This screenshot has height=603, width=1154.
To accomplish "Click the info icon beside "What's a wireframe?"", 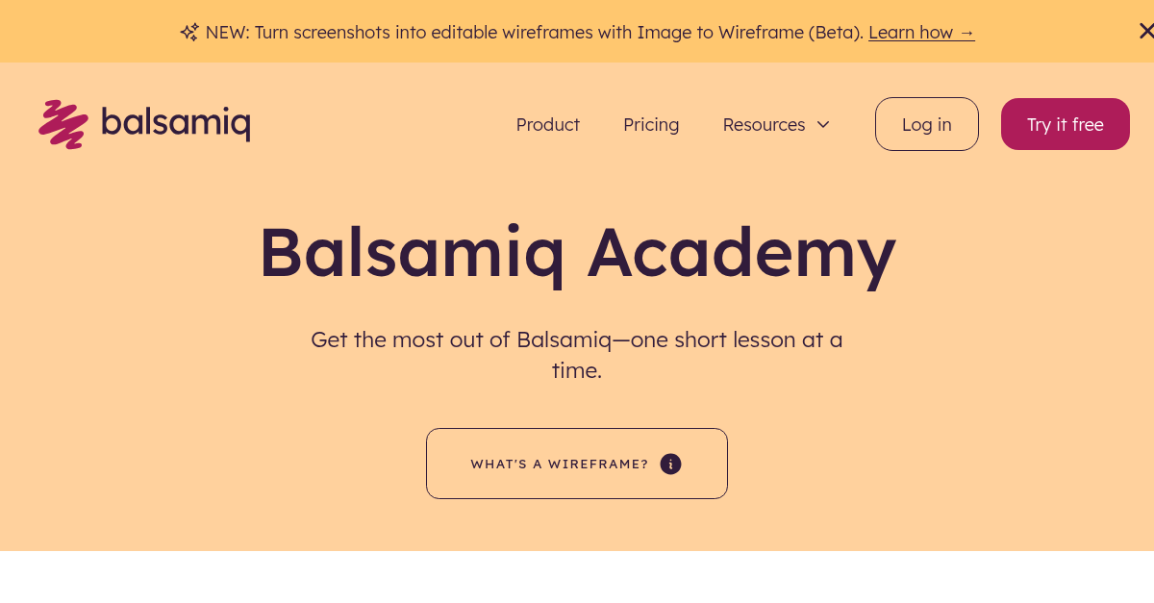I will 671,464.
